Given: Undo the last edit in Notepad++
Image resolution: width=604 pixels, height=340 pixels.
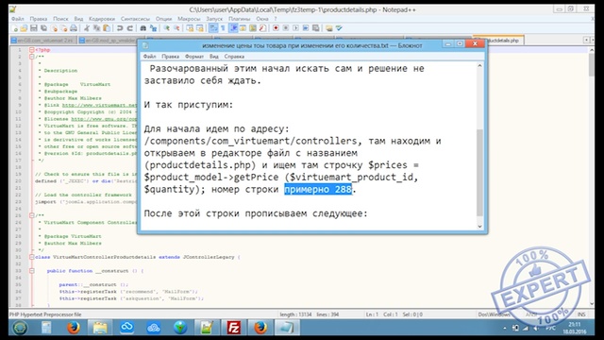Looking at the screenshot, I should (120, 28).
